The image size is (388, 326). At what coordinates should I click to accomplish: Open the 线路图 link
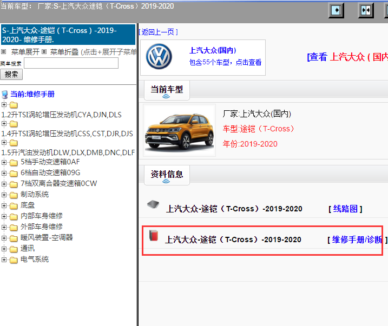tap(345, 209)
